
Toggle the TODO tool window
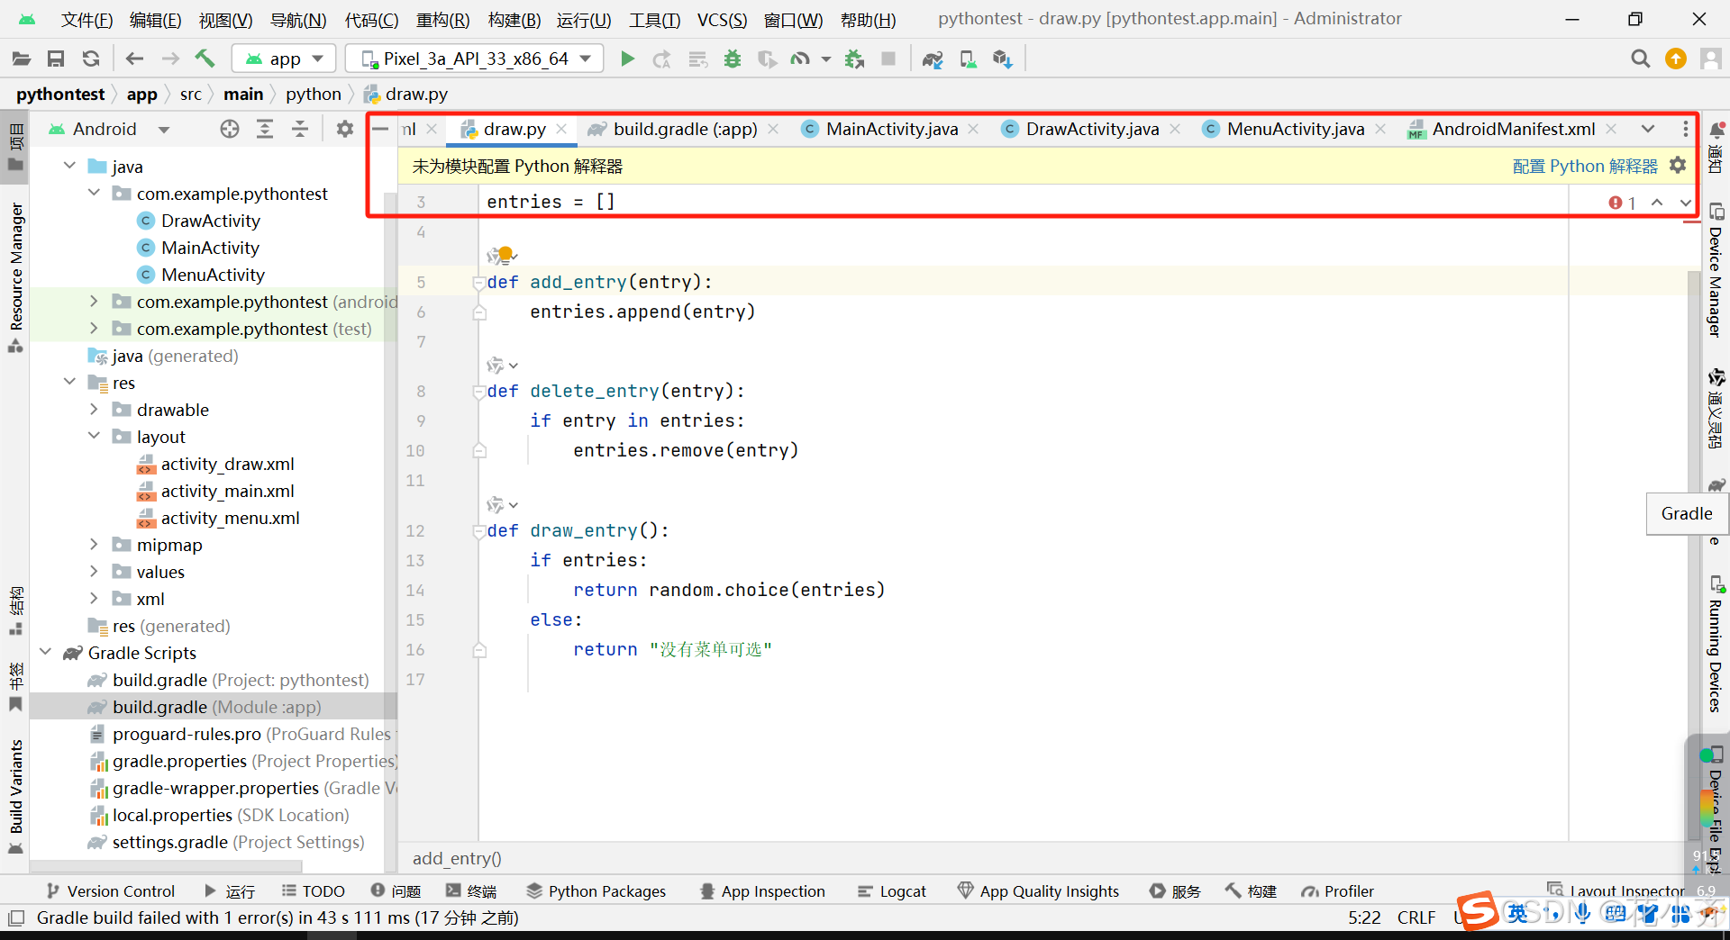(x=313, y=891)
